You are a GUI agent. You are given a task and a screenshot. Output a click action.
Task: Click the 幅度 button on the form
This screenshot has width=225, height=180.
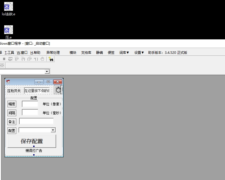(12, 104)
